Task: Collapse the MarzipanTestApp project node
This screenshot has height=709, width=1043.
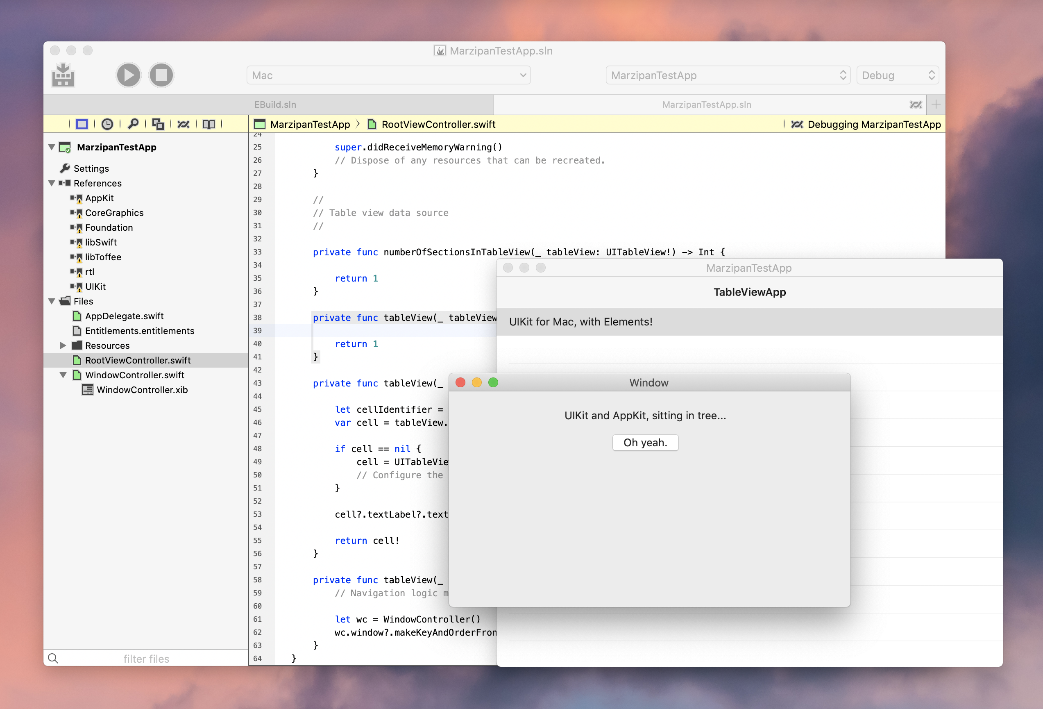Action: [x=52, y=147]
